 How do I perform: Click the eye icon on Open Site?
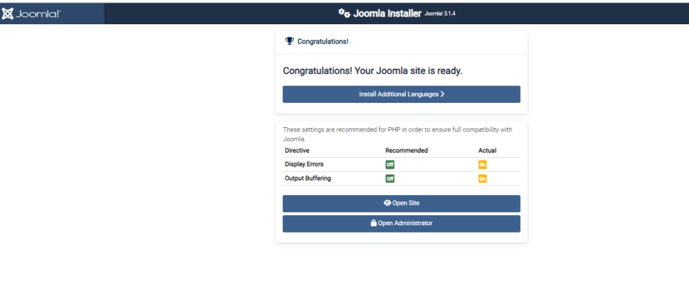(x=387, y=203)
